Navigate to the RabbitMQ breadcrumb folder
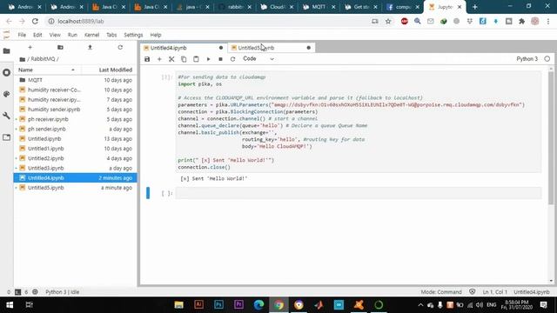 click(43, 59)
